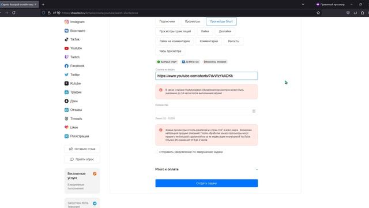The height and width of the screenshot is (208, 369).
Task: Select the Twitch sidebar icon
Action: [x=67, y=57]
